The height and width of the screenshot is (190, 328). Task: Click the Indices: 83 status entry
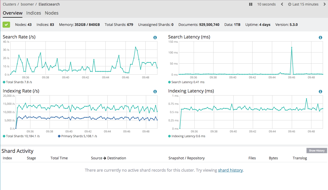45,25
